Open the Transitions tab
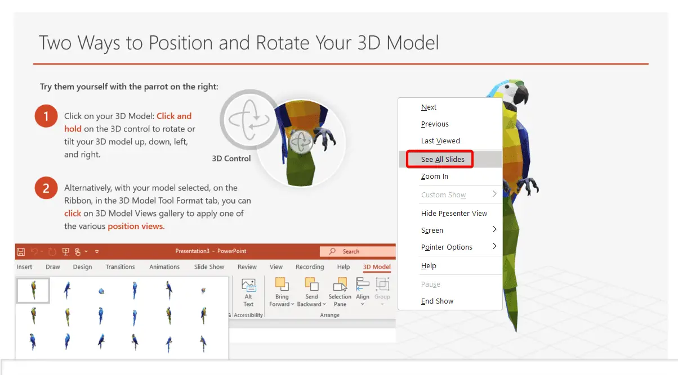Screen dimensions: 678x375 coord(120,267)
